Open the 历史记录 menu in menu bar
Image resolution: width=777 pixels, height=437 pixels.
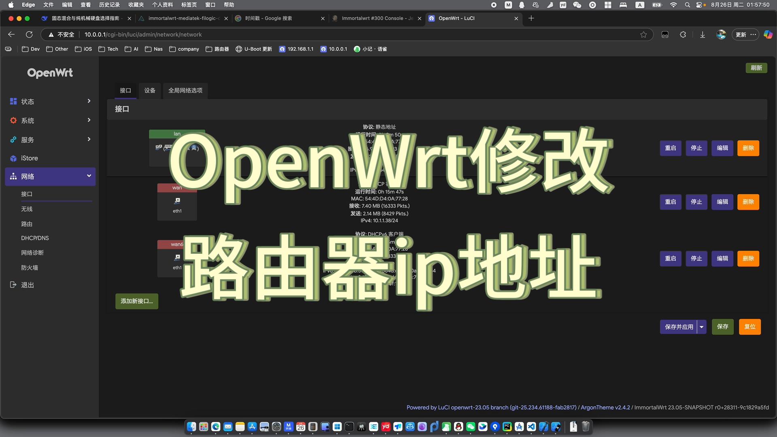pos(109,5)
